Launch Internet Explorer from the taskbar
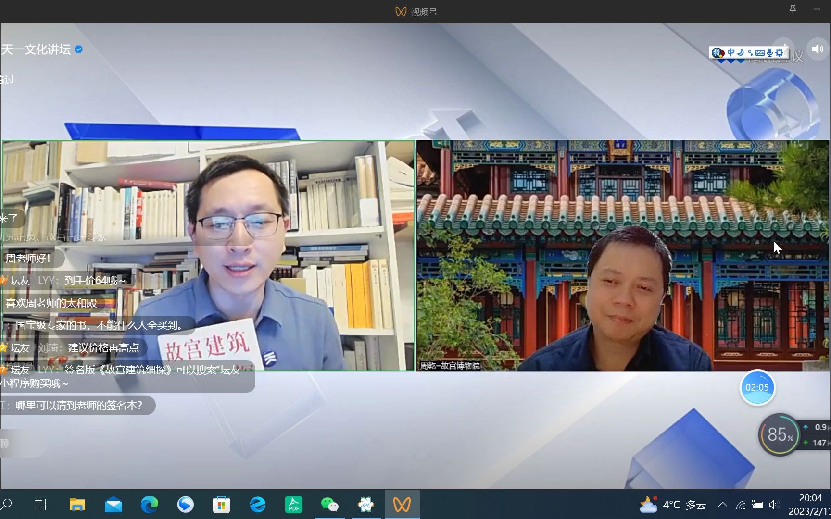The width and height of the screenshot is (831, 519). pyautogui.click(x=257, y=504)
